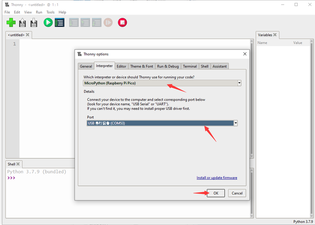The height and width of the screenshot is (225, 315).
Task: Maximize the Thonny window
Action: click(x=296, y=5)
